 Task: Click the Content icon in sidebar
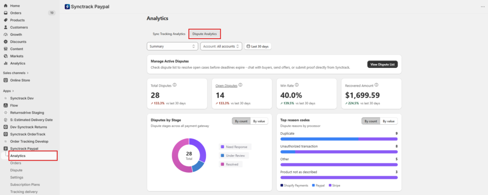pyautogui.click(x=6, y=49)
